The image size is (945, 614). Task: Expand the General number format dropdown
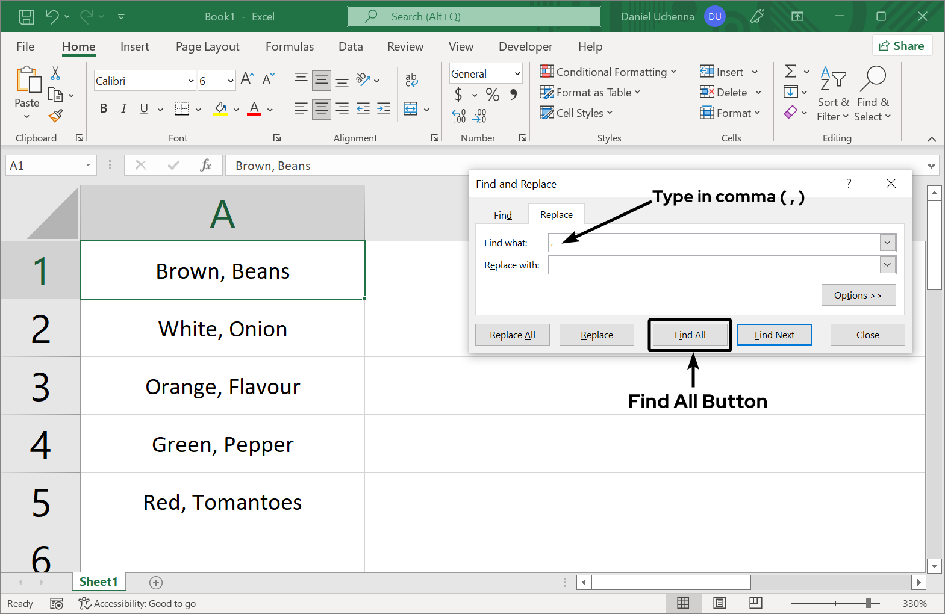pos(517,73)
